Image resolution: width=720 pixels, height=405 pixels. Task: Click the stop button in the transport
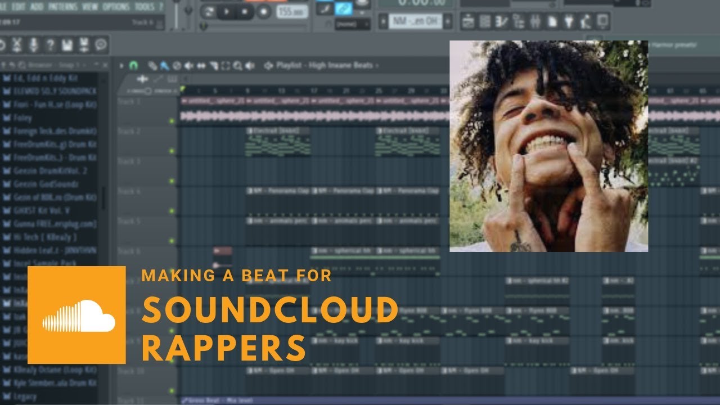point(246,11)
